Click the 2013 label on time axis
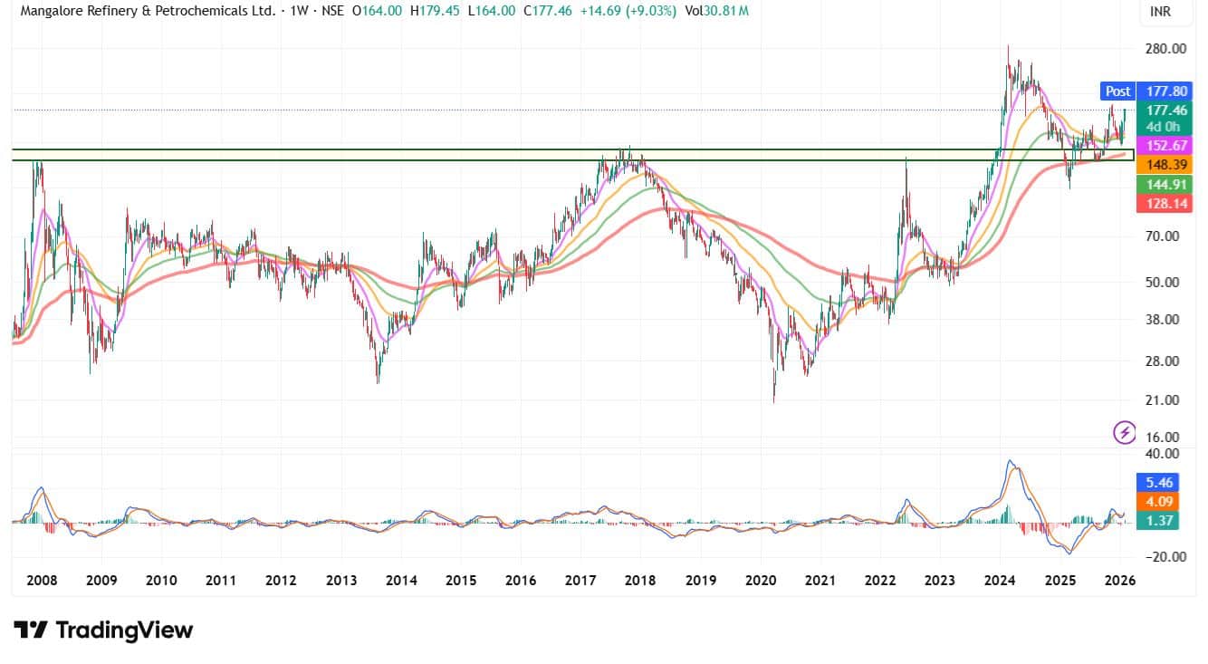Screen dimensions: 1208x664 [341, 580]
